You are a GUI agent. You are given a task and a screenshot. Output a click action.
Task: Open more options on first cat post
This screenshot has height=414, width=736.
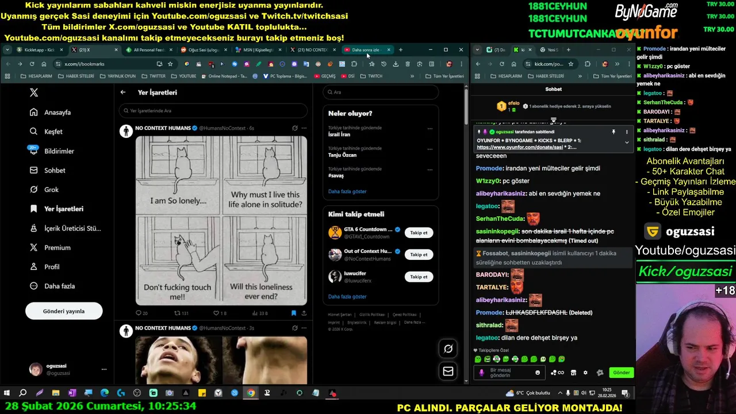coord(304,128)
